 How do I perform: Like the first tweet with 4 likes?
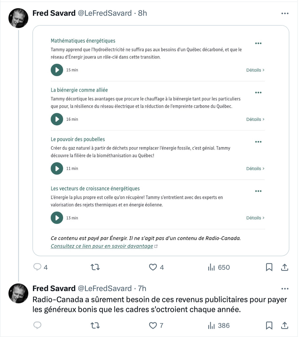point(153,267)
